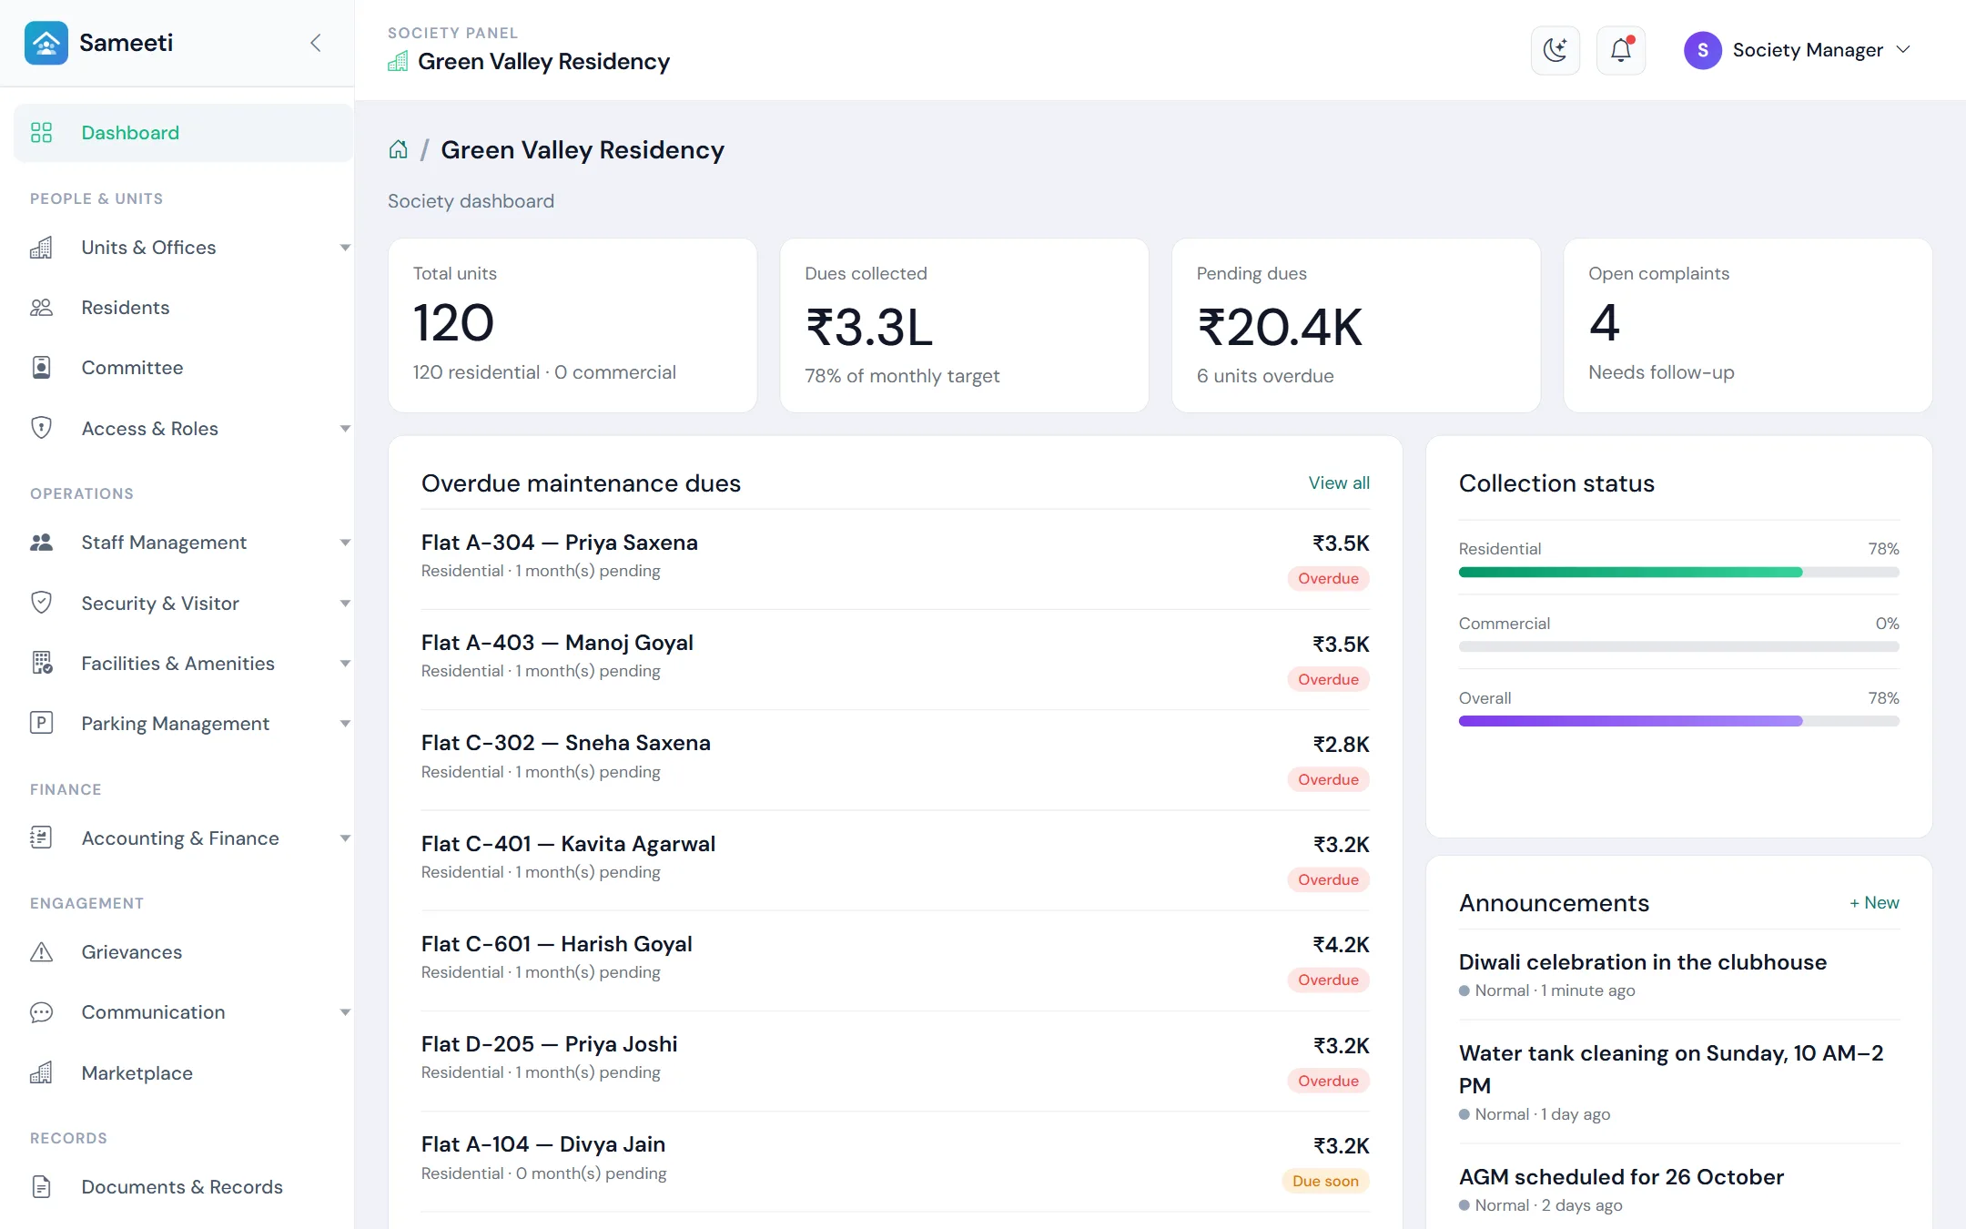This screenshot has width=1966, height=1229.
Task: Click the Residents people icon
Action: point(41,308)
